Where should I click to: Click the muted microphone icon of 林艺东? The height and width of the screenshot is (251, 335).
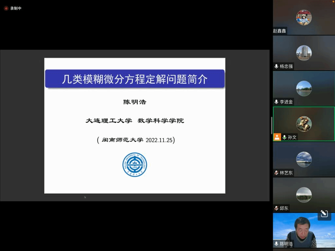(x=276, y=173)
